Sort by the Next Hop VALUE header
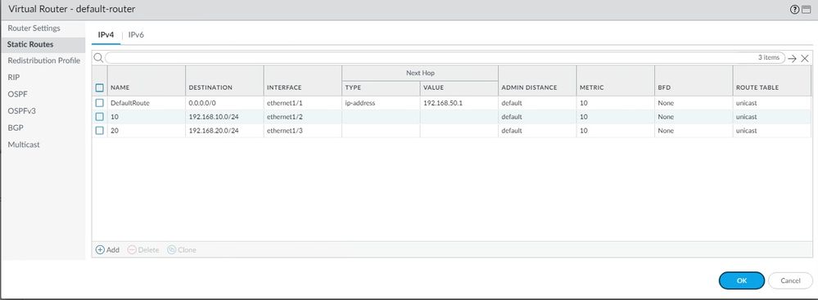818x300 pixels. click(433, 87)
